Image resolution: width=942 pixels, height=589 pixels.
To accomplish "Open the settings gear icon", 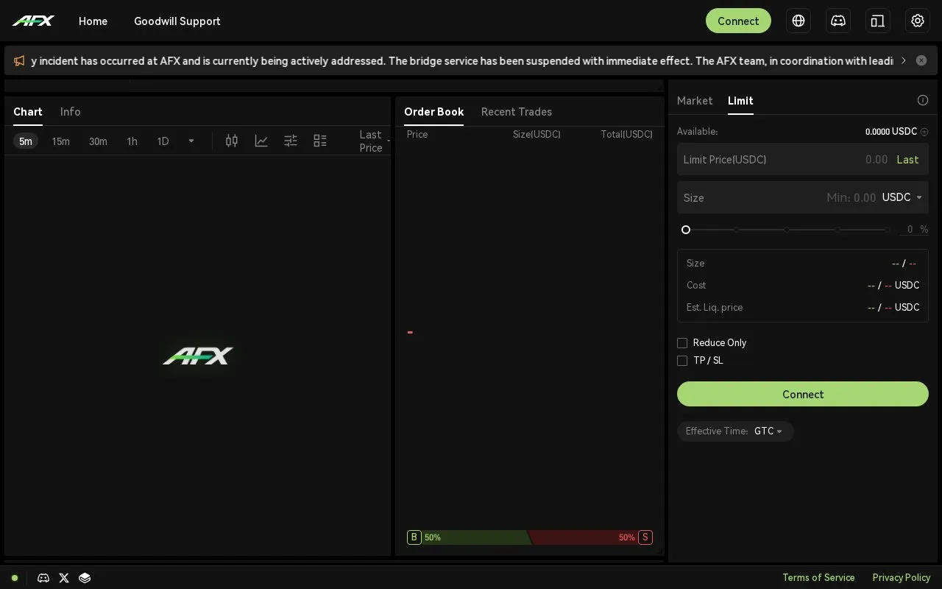I will [918, 21].
